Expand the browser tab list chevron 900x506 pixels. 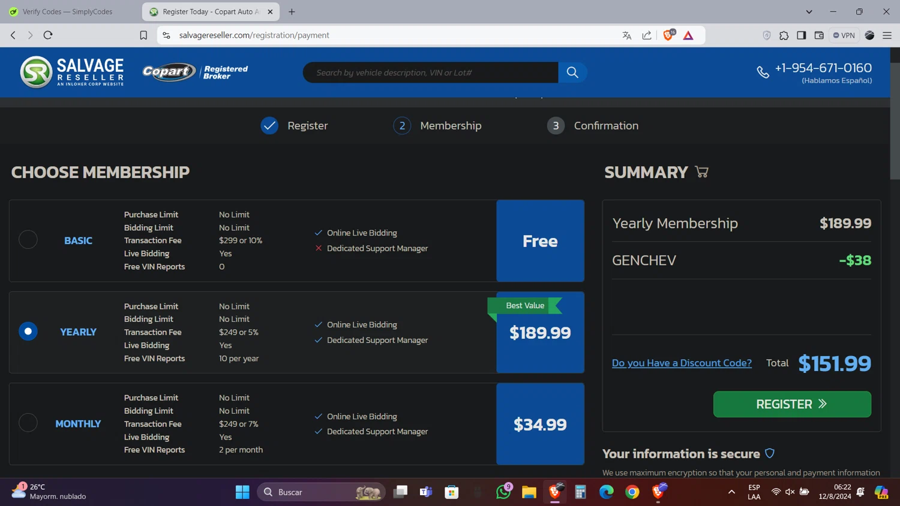(x=809, y=11)
